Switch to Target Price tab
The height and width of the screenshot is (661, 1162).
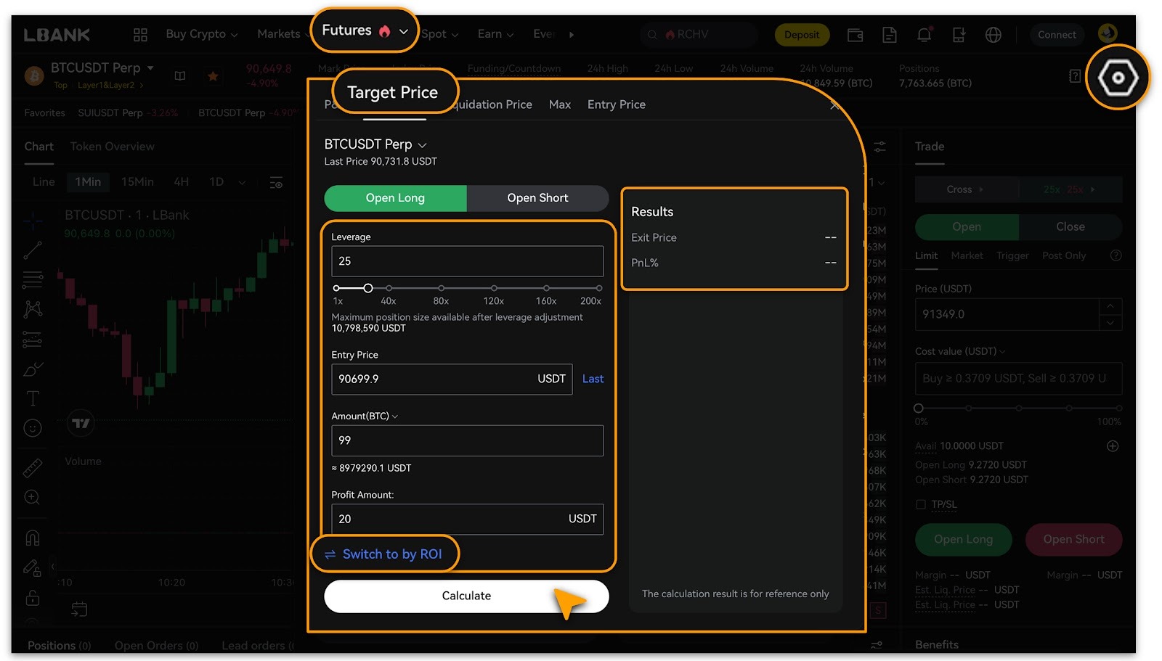393,93
